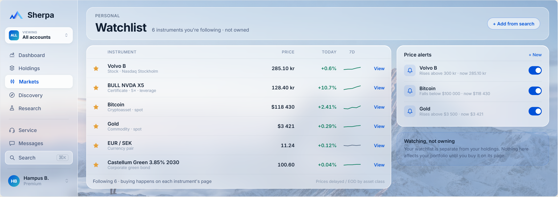Open the Service page
Screen dimensions: 558x197
39,130
